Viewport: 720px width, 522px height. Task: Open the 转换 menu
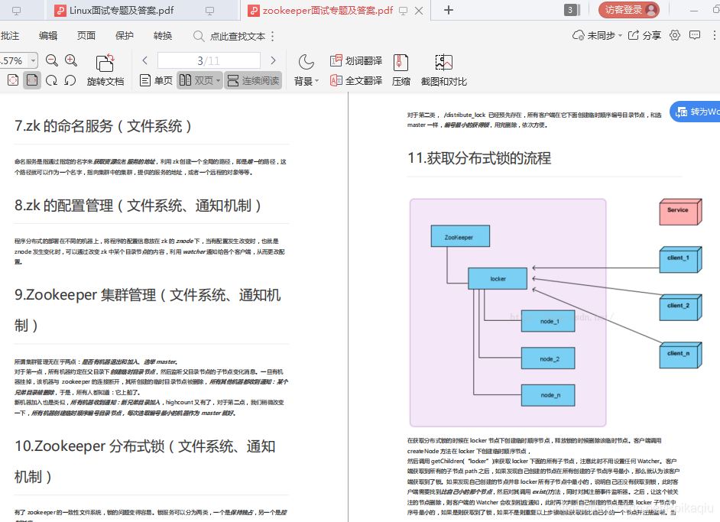163,36
